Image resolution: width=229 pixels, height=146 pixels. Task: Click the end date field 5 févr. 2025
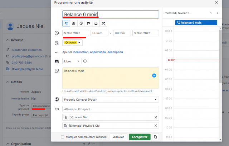click(x=146, y=33)
